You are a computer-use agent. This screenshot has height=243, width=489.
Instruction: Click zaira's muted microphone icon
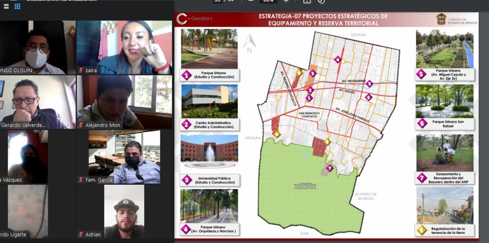(x=81, y=71)
